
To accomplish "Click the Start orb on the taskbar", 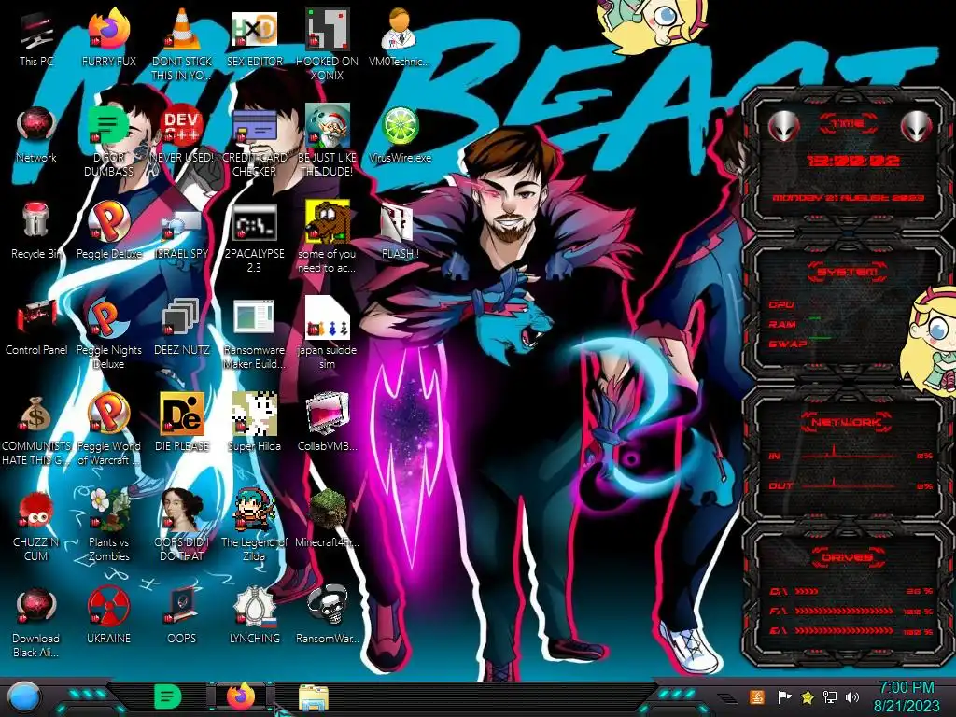I will (x=24, y=697).
